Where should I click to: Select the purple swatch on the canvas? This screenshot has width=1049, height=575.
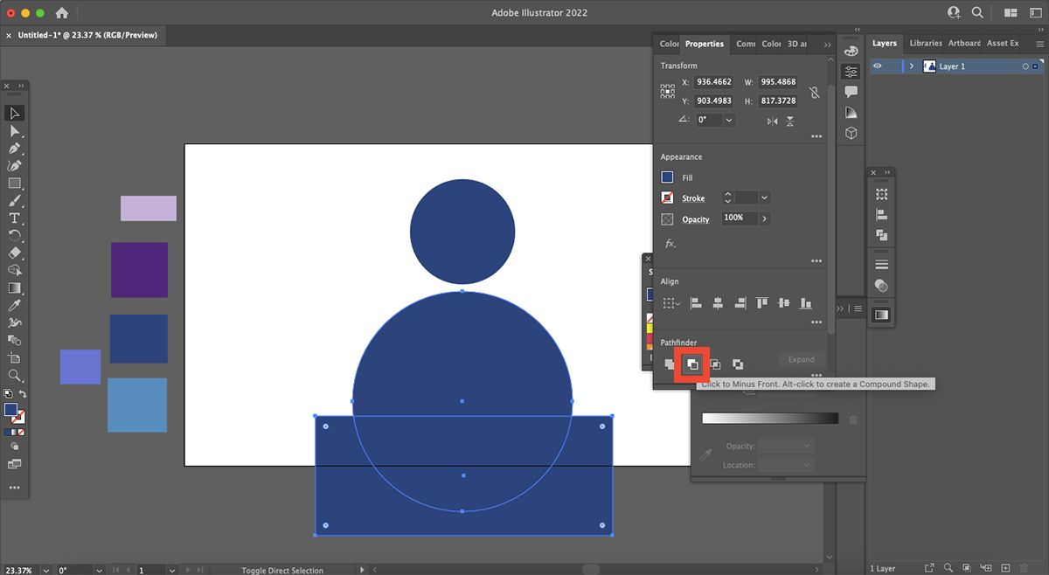click(x=139, y=270)
